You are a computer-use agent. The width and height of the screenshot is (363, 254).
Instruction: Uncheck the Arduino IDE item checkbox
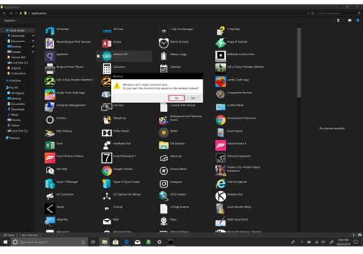[98, 56]
